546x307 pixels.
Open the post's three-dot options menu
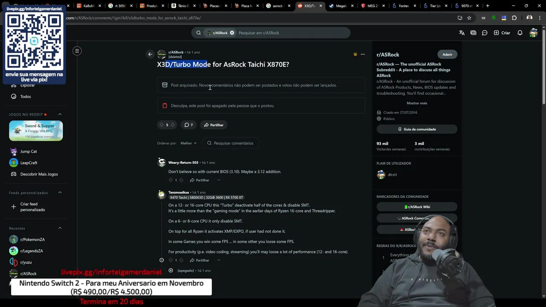pos(363,54)
